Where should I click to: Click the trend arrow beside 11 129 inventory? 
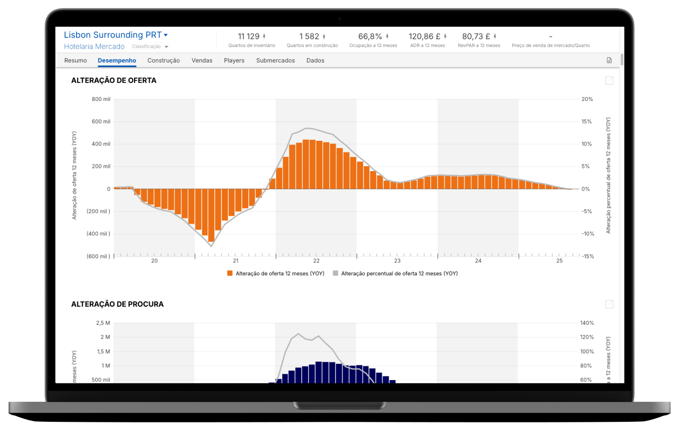coord(264,36)
